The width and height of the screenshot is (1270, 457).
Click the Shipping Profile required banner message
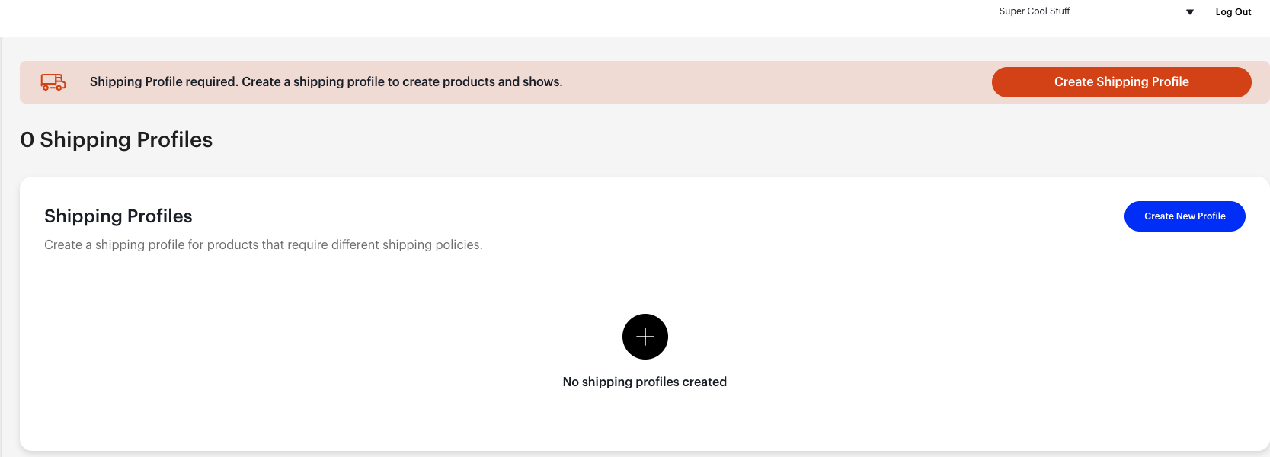326,81
